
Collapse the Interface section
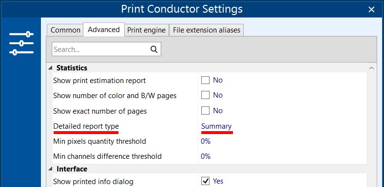point(50,169)
